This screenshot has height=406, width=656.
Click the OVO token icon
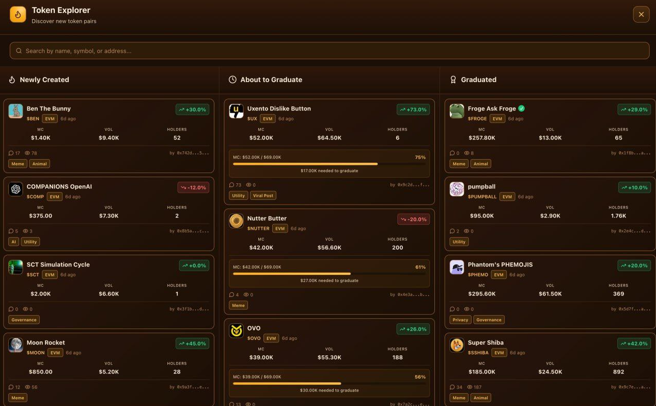tap(236, 331)
